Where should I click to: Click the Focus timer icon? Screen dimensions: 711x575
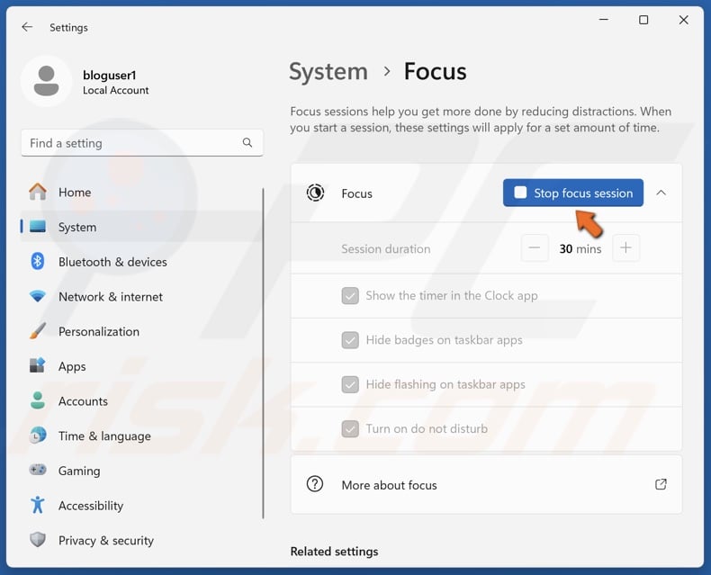click(315, 193)
